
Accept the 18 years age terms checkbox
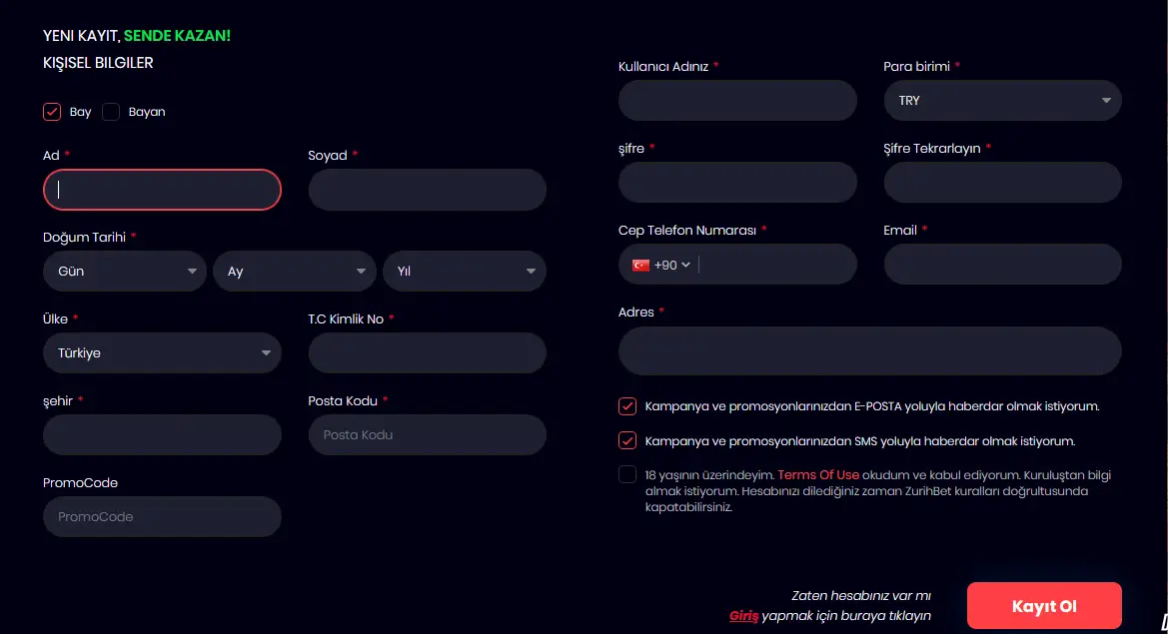pyautogui.click(x=627, y=474)
